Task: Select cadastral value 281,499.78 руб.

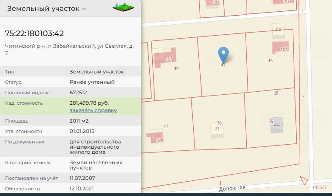Action: 89,103
